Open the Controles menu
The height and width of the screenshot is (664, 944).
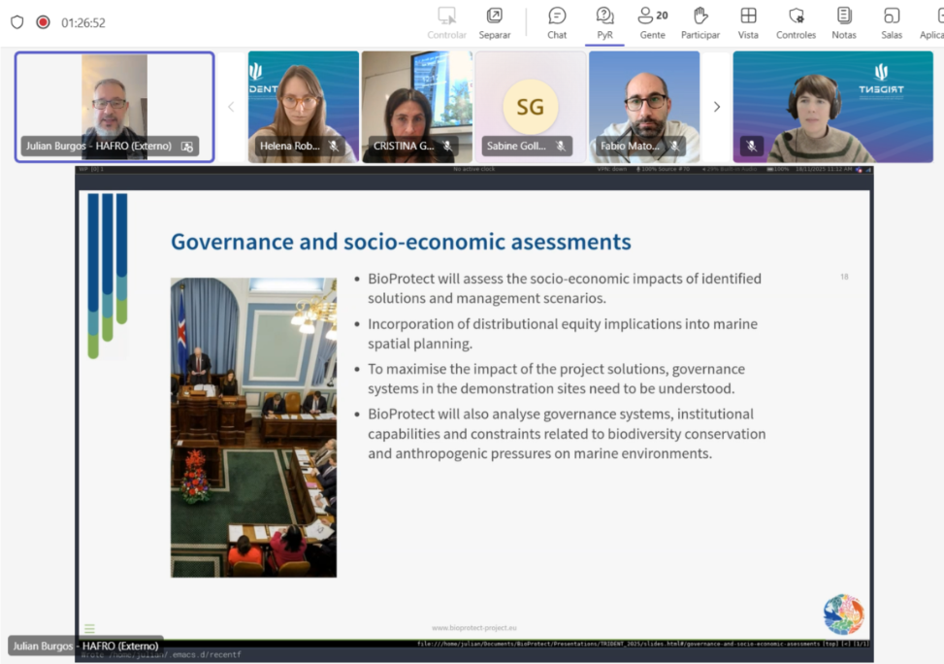click(796, 22)
